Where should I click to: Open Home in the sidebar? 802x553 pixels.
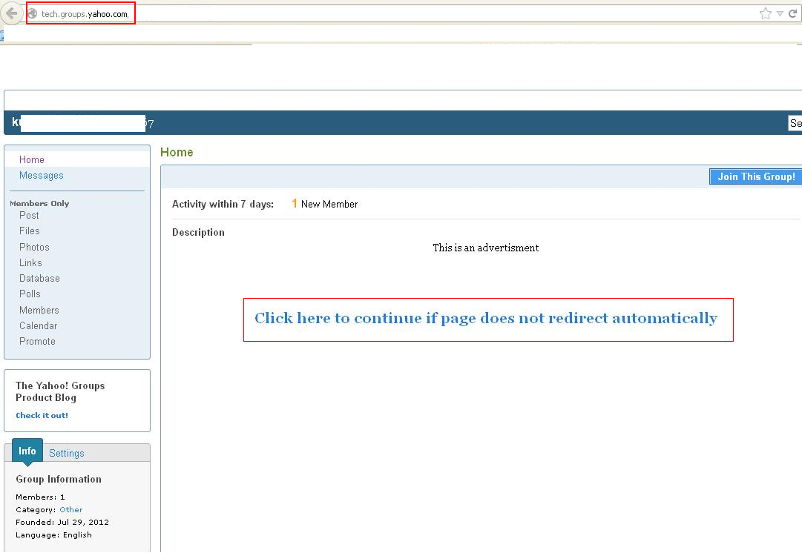pyautogui.click(x=32, y=159)
